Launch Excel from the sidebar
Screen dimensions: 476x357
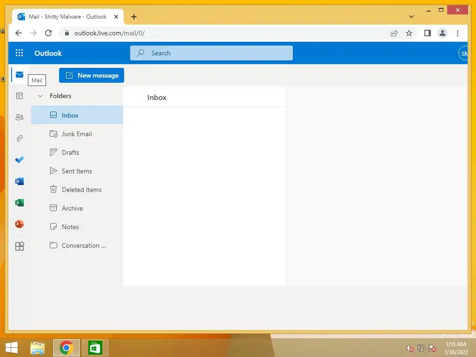tap(20, 203)
